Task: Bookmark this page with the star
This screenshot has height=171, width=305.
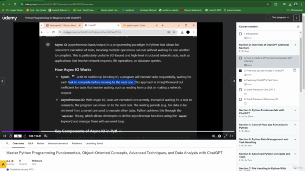Action: click(268, 4)
